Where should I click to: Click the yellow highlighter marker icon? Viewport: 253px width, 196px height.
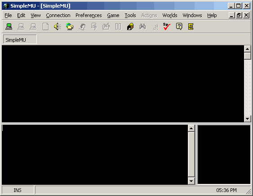point(130,26)
